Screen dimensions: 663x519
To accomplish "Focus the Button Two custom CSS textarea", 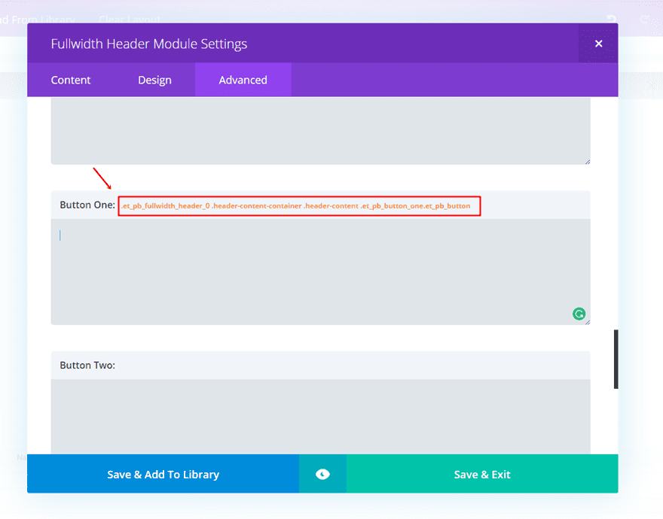I will tap(320, 417).
